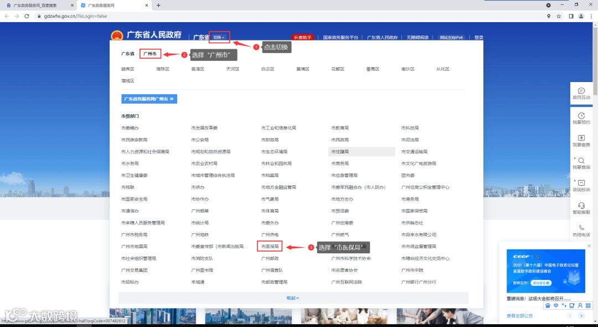Select the 广东政务服务网 browser tab
Image resolution: width=598 pixels, height=327 pixels.
point(114,6)
